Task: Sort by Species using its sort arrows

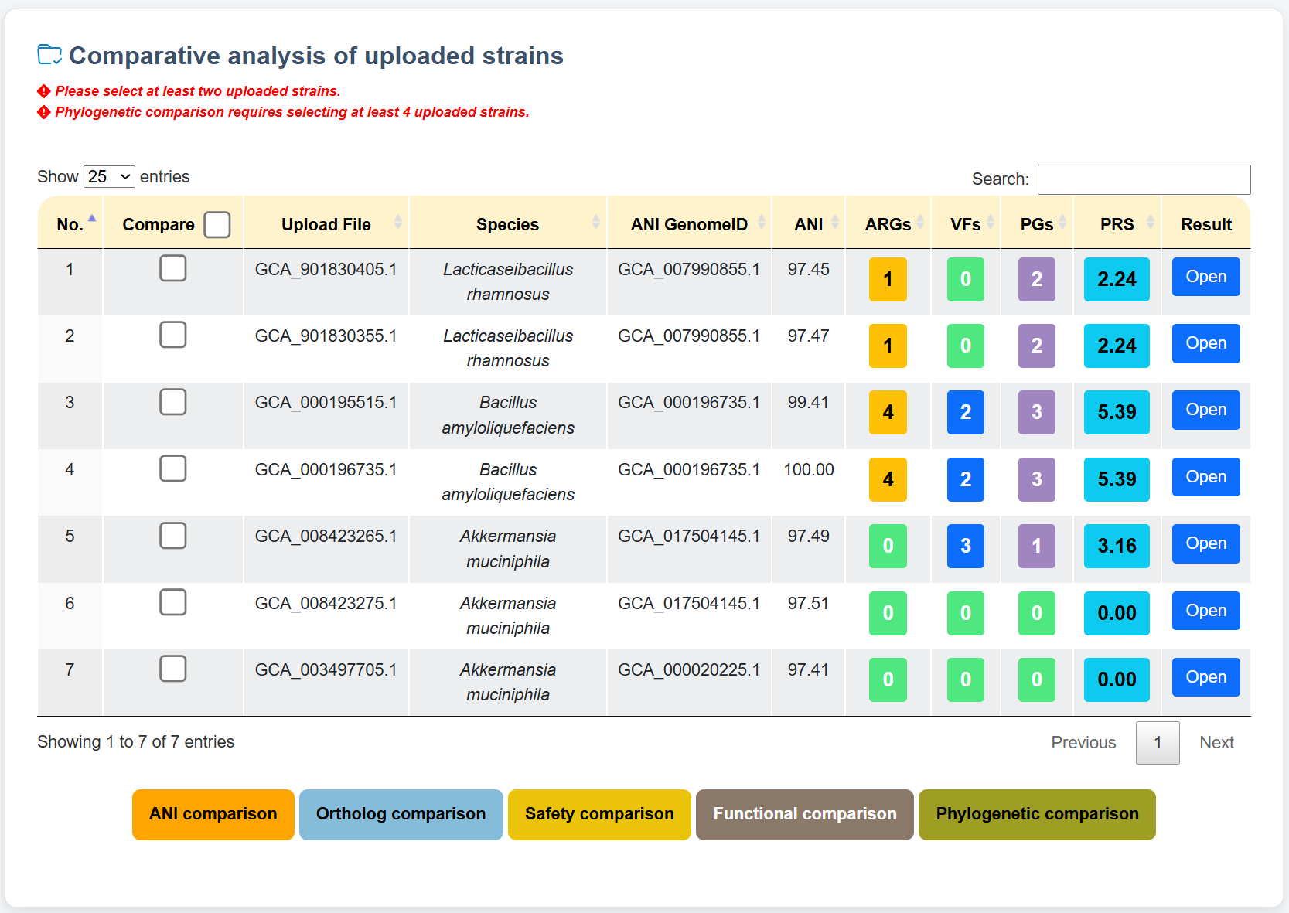Action: pos(595,223)
